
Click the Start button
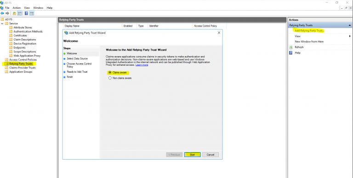tap(192, 155)
